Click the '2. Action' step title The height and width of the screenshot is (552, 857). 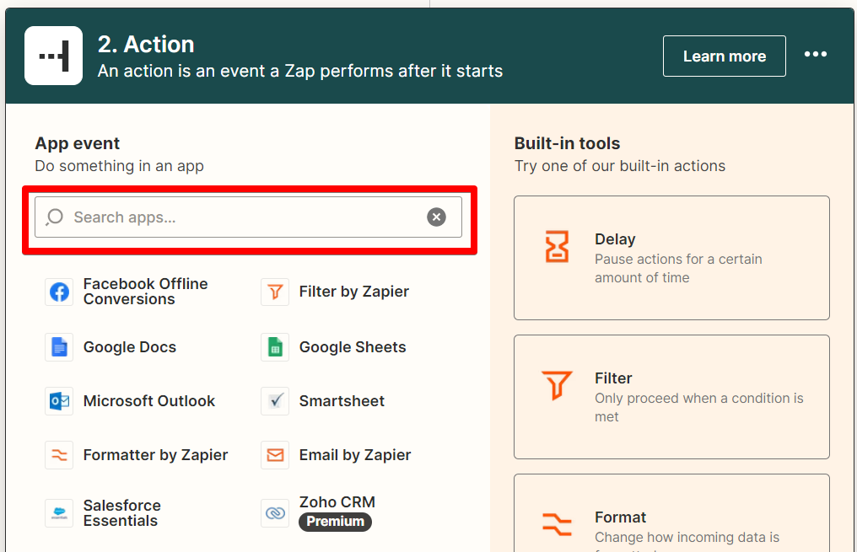coord(146,45)
